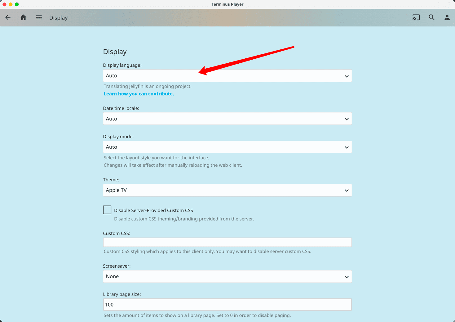Expand the Date time locale dropdown
This screenshot has height=322, width=455.
tap(227, 119)
